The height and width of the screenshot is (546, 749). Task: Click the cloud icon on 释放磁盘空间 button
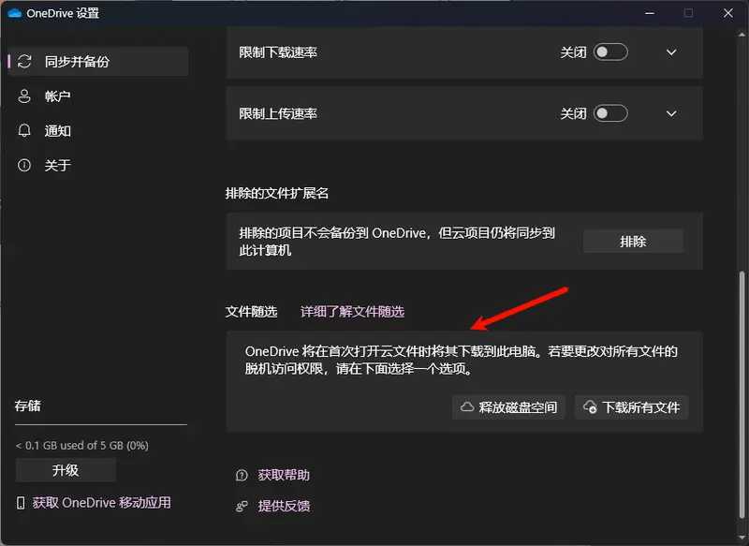tap(467, 407)
